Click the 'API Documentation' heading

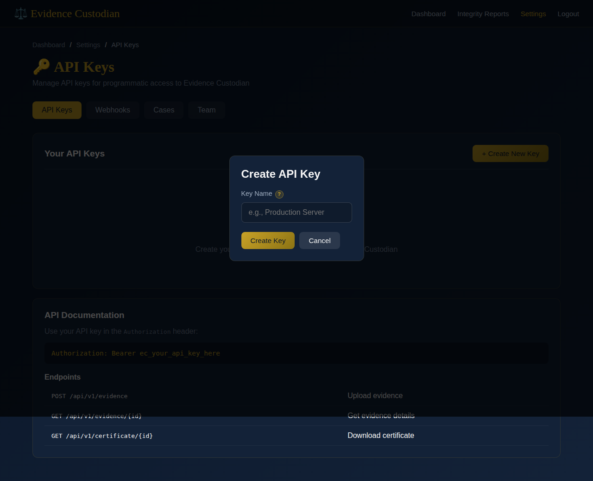point(84,315)
